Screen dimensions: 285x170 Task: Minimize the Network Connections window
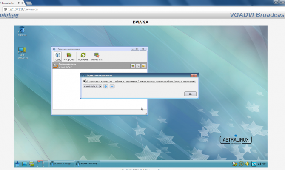(x=133, y=49)
